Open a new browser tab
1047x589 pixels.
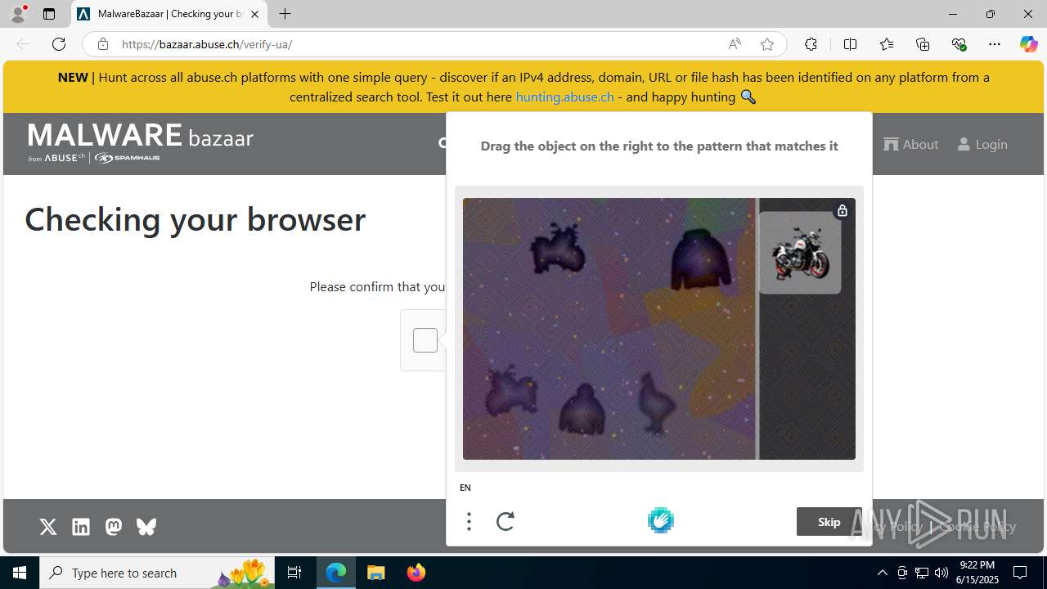click(285, 14)
